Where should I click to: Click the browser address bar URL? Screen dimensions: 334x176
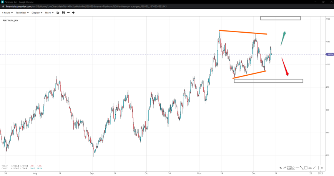[x=86, y=7]
